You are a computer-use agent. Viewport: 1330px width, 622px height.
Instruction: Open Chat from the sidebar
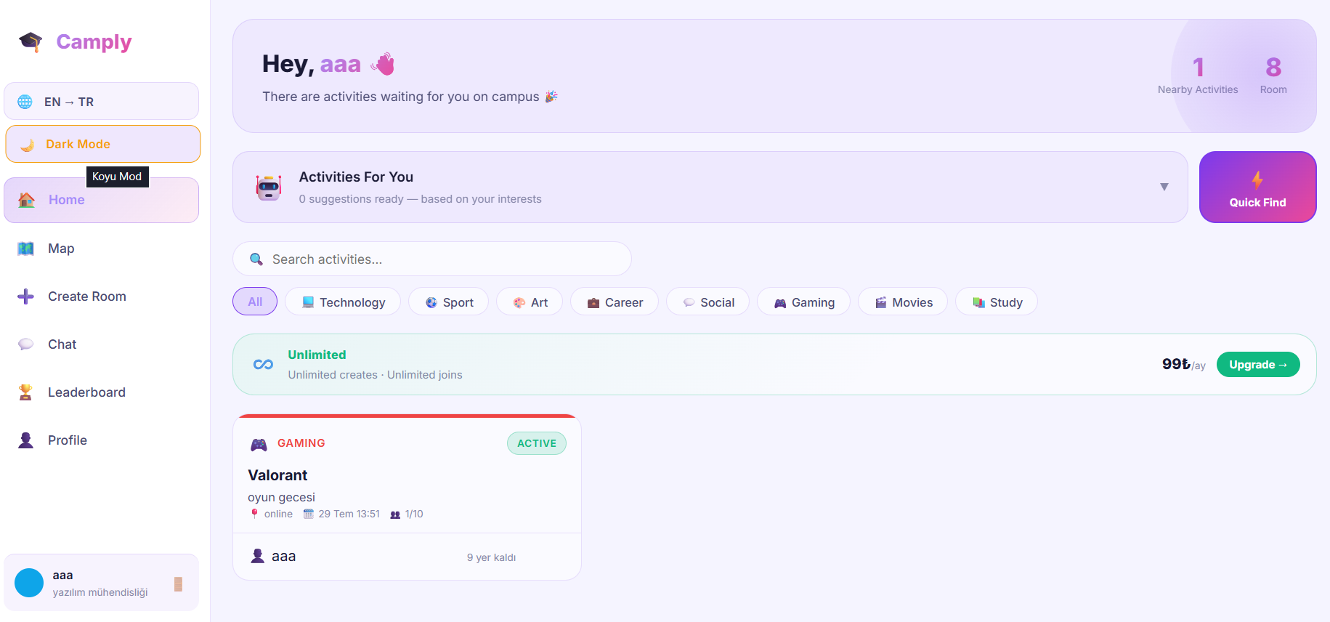pos(101,344)
